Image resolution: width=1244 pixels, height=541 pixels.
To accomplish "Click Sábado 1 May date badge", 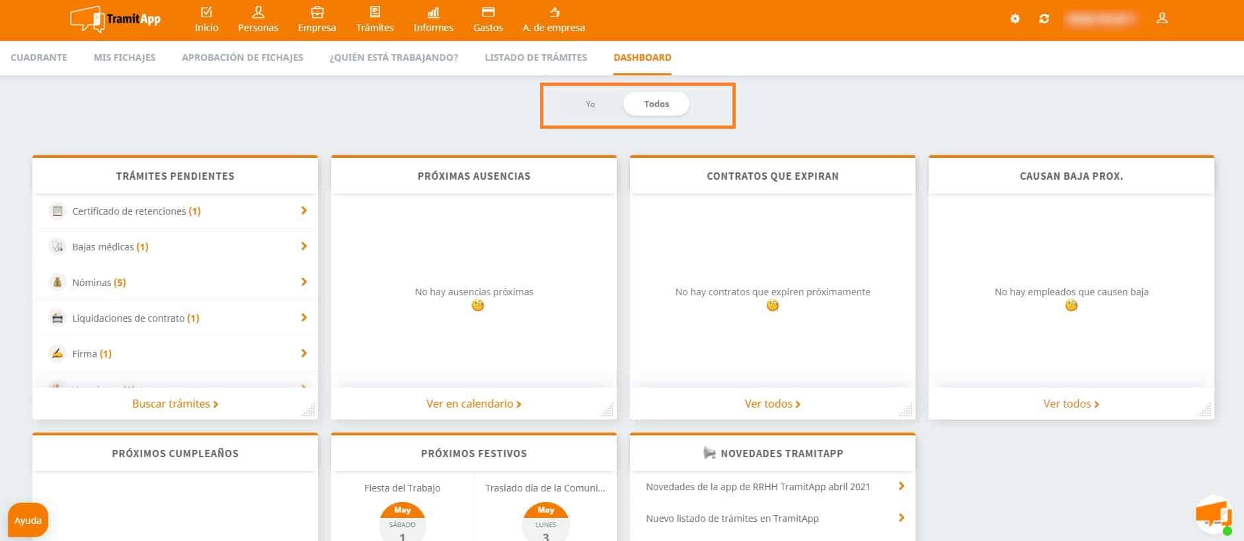I will tap(402, 522).
